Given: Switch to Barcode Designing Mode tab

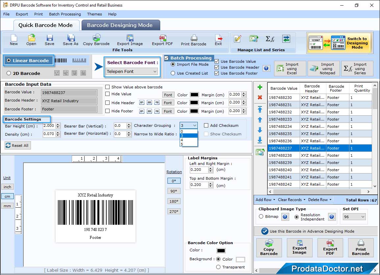Looking at the screenshot, I should (120, 25).
